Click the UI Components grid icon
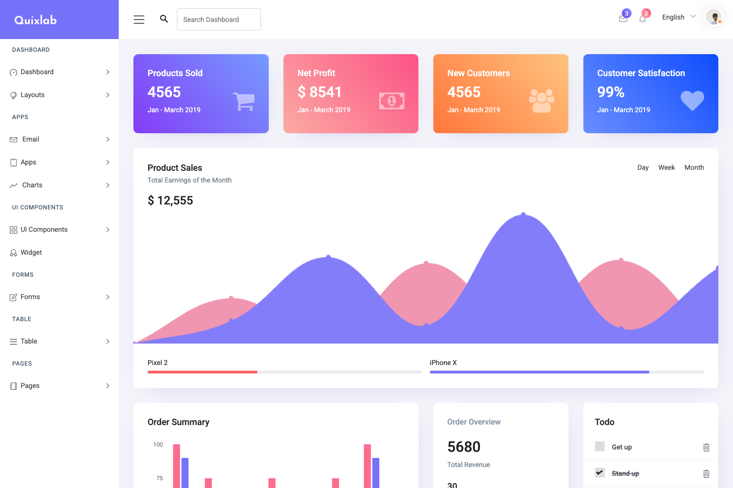 click(x=13, y=230)
